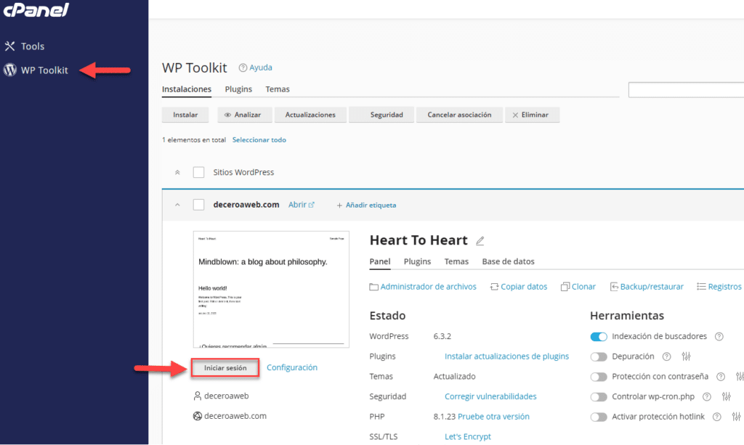Click help icon beside Controlar wp-cron.php
The height and width of the screenshot is (445, 744).
pos(707,396)
